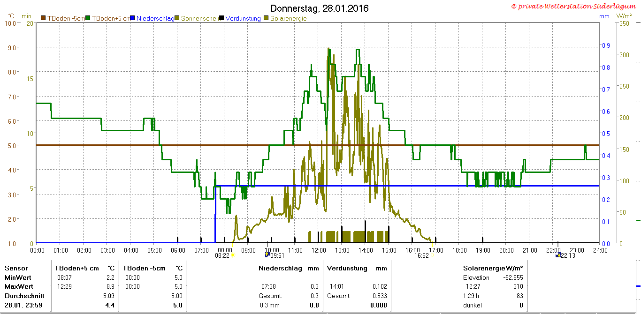Click the '0.3 mm' Niederschlag cell

pos(270,305)
